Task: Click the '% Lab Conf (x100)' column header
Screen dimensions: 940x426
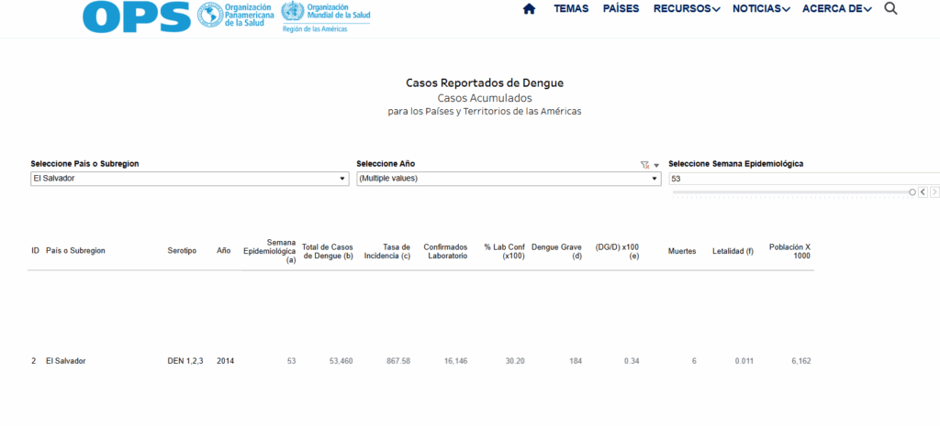Action: [505, 251]
